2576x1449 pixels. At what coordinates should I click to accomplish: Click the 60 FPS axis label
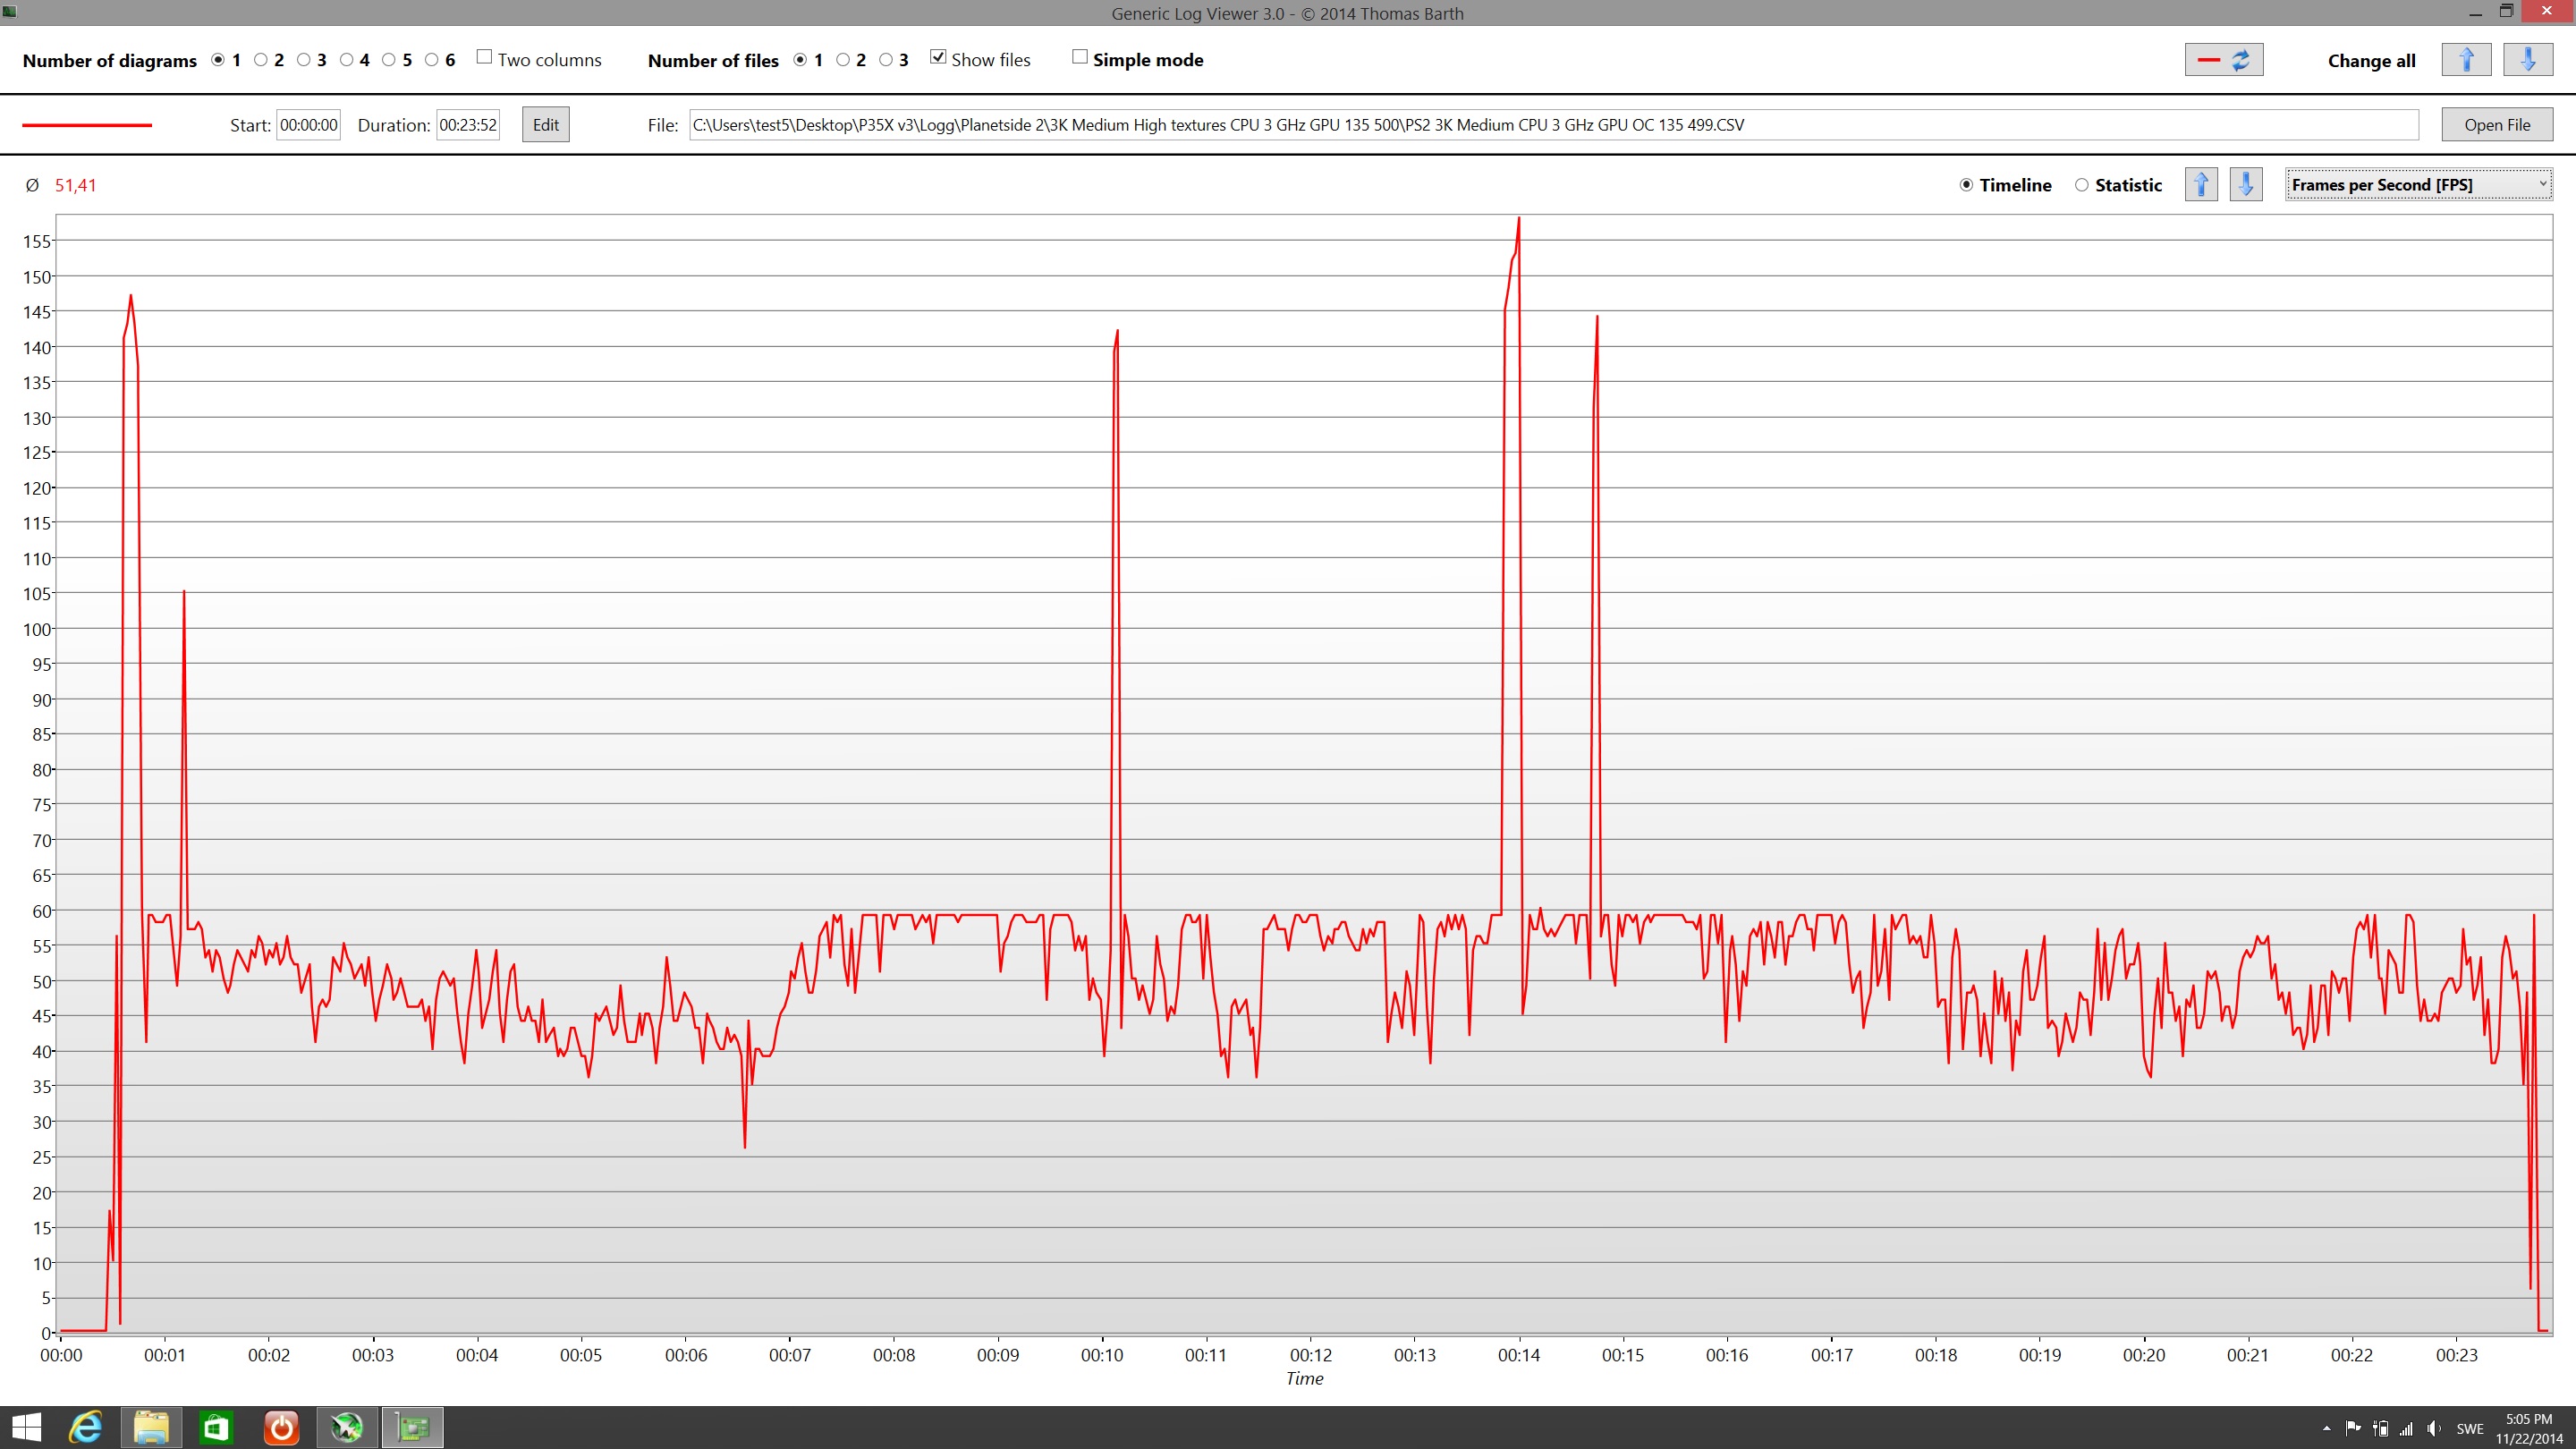[x=42, y=911]
